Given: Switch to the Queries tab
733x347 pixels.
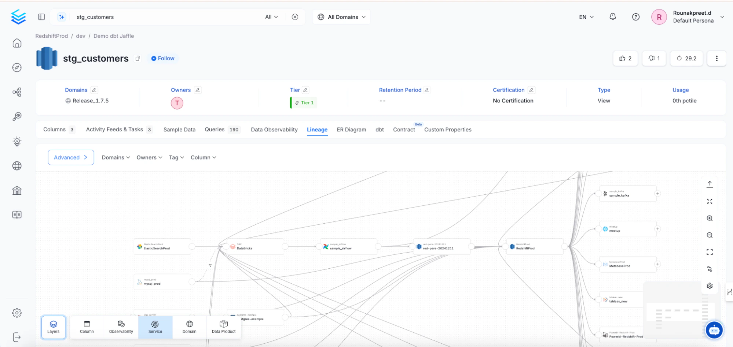Looking at the screenshot, I should [222, 130].
